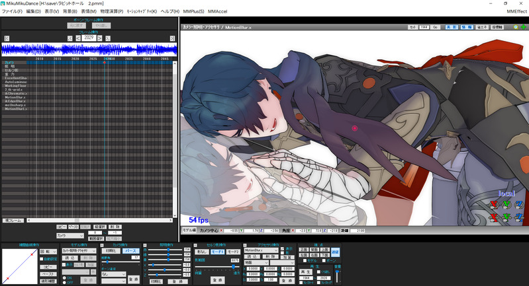Open the MotionBlur.x accessory dropdown
Viewport: 529px width, 286px height.
click(261, 250)
